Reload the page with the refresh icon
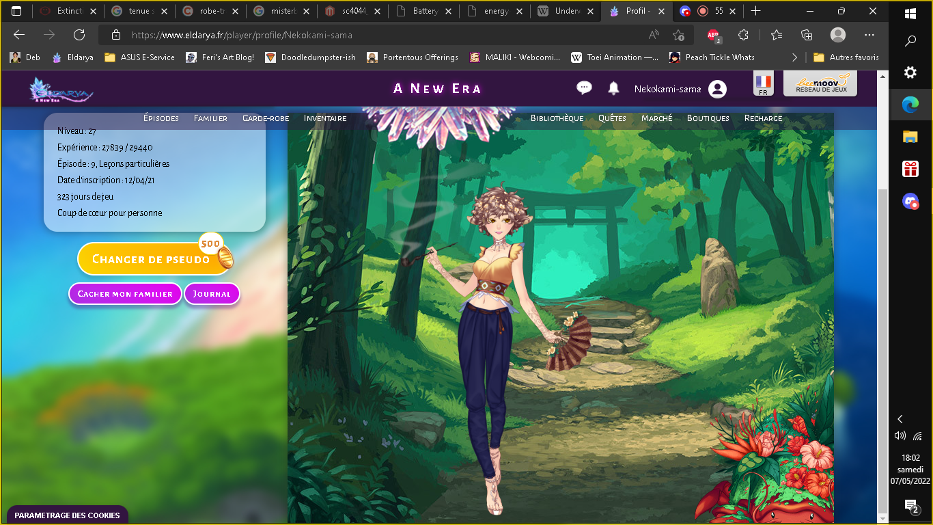The height and width of the screenshot is (525, 933). [x=79, y=35]
